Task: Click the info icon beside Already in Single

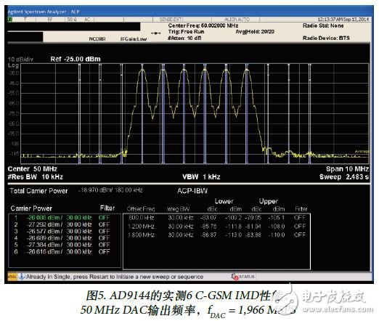Action: [x=22, y=277]
